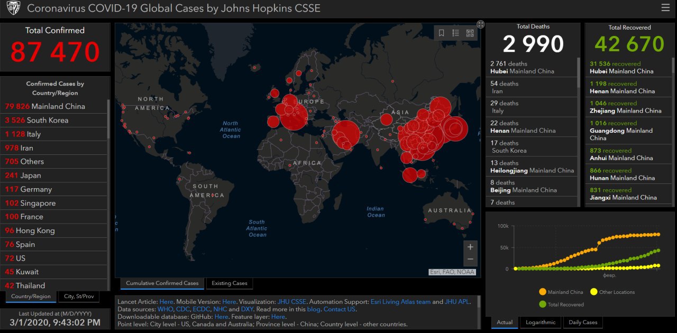Switch to Existing Cases tab
The height and width of the screenshot is (333, 677).
click(230, 283)
